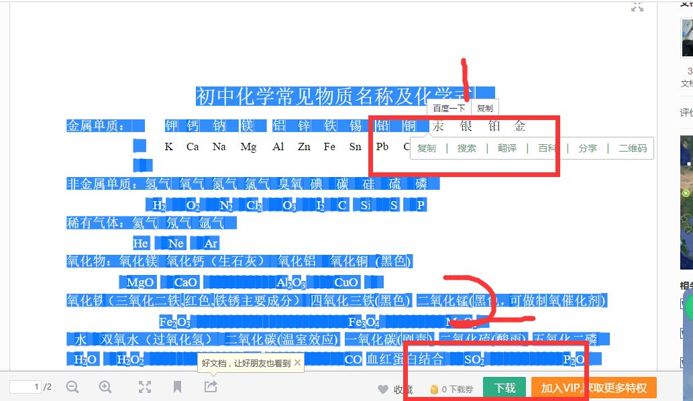Choose 搜索 in the popup menu
This screenshot has width=693, height=401.
(468, 148)
